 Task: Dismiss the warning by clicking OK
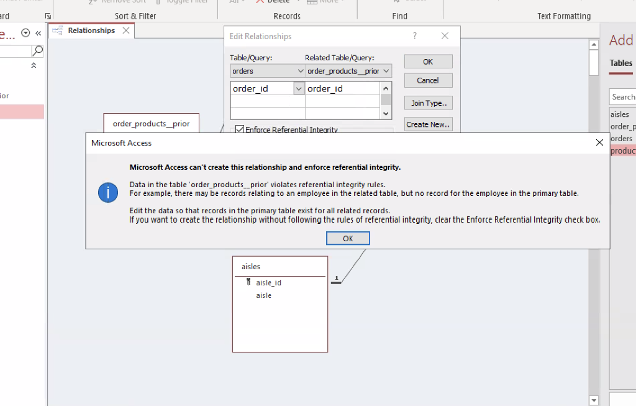347,238
